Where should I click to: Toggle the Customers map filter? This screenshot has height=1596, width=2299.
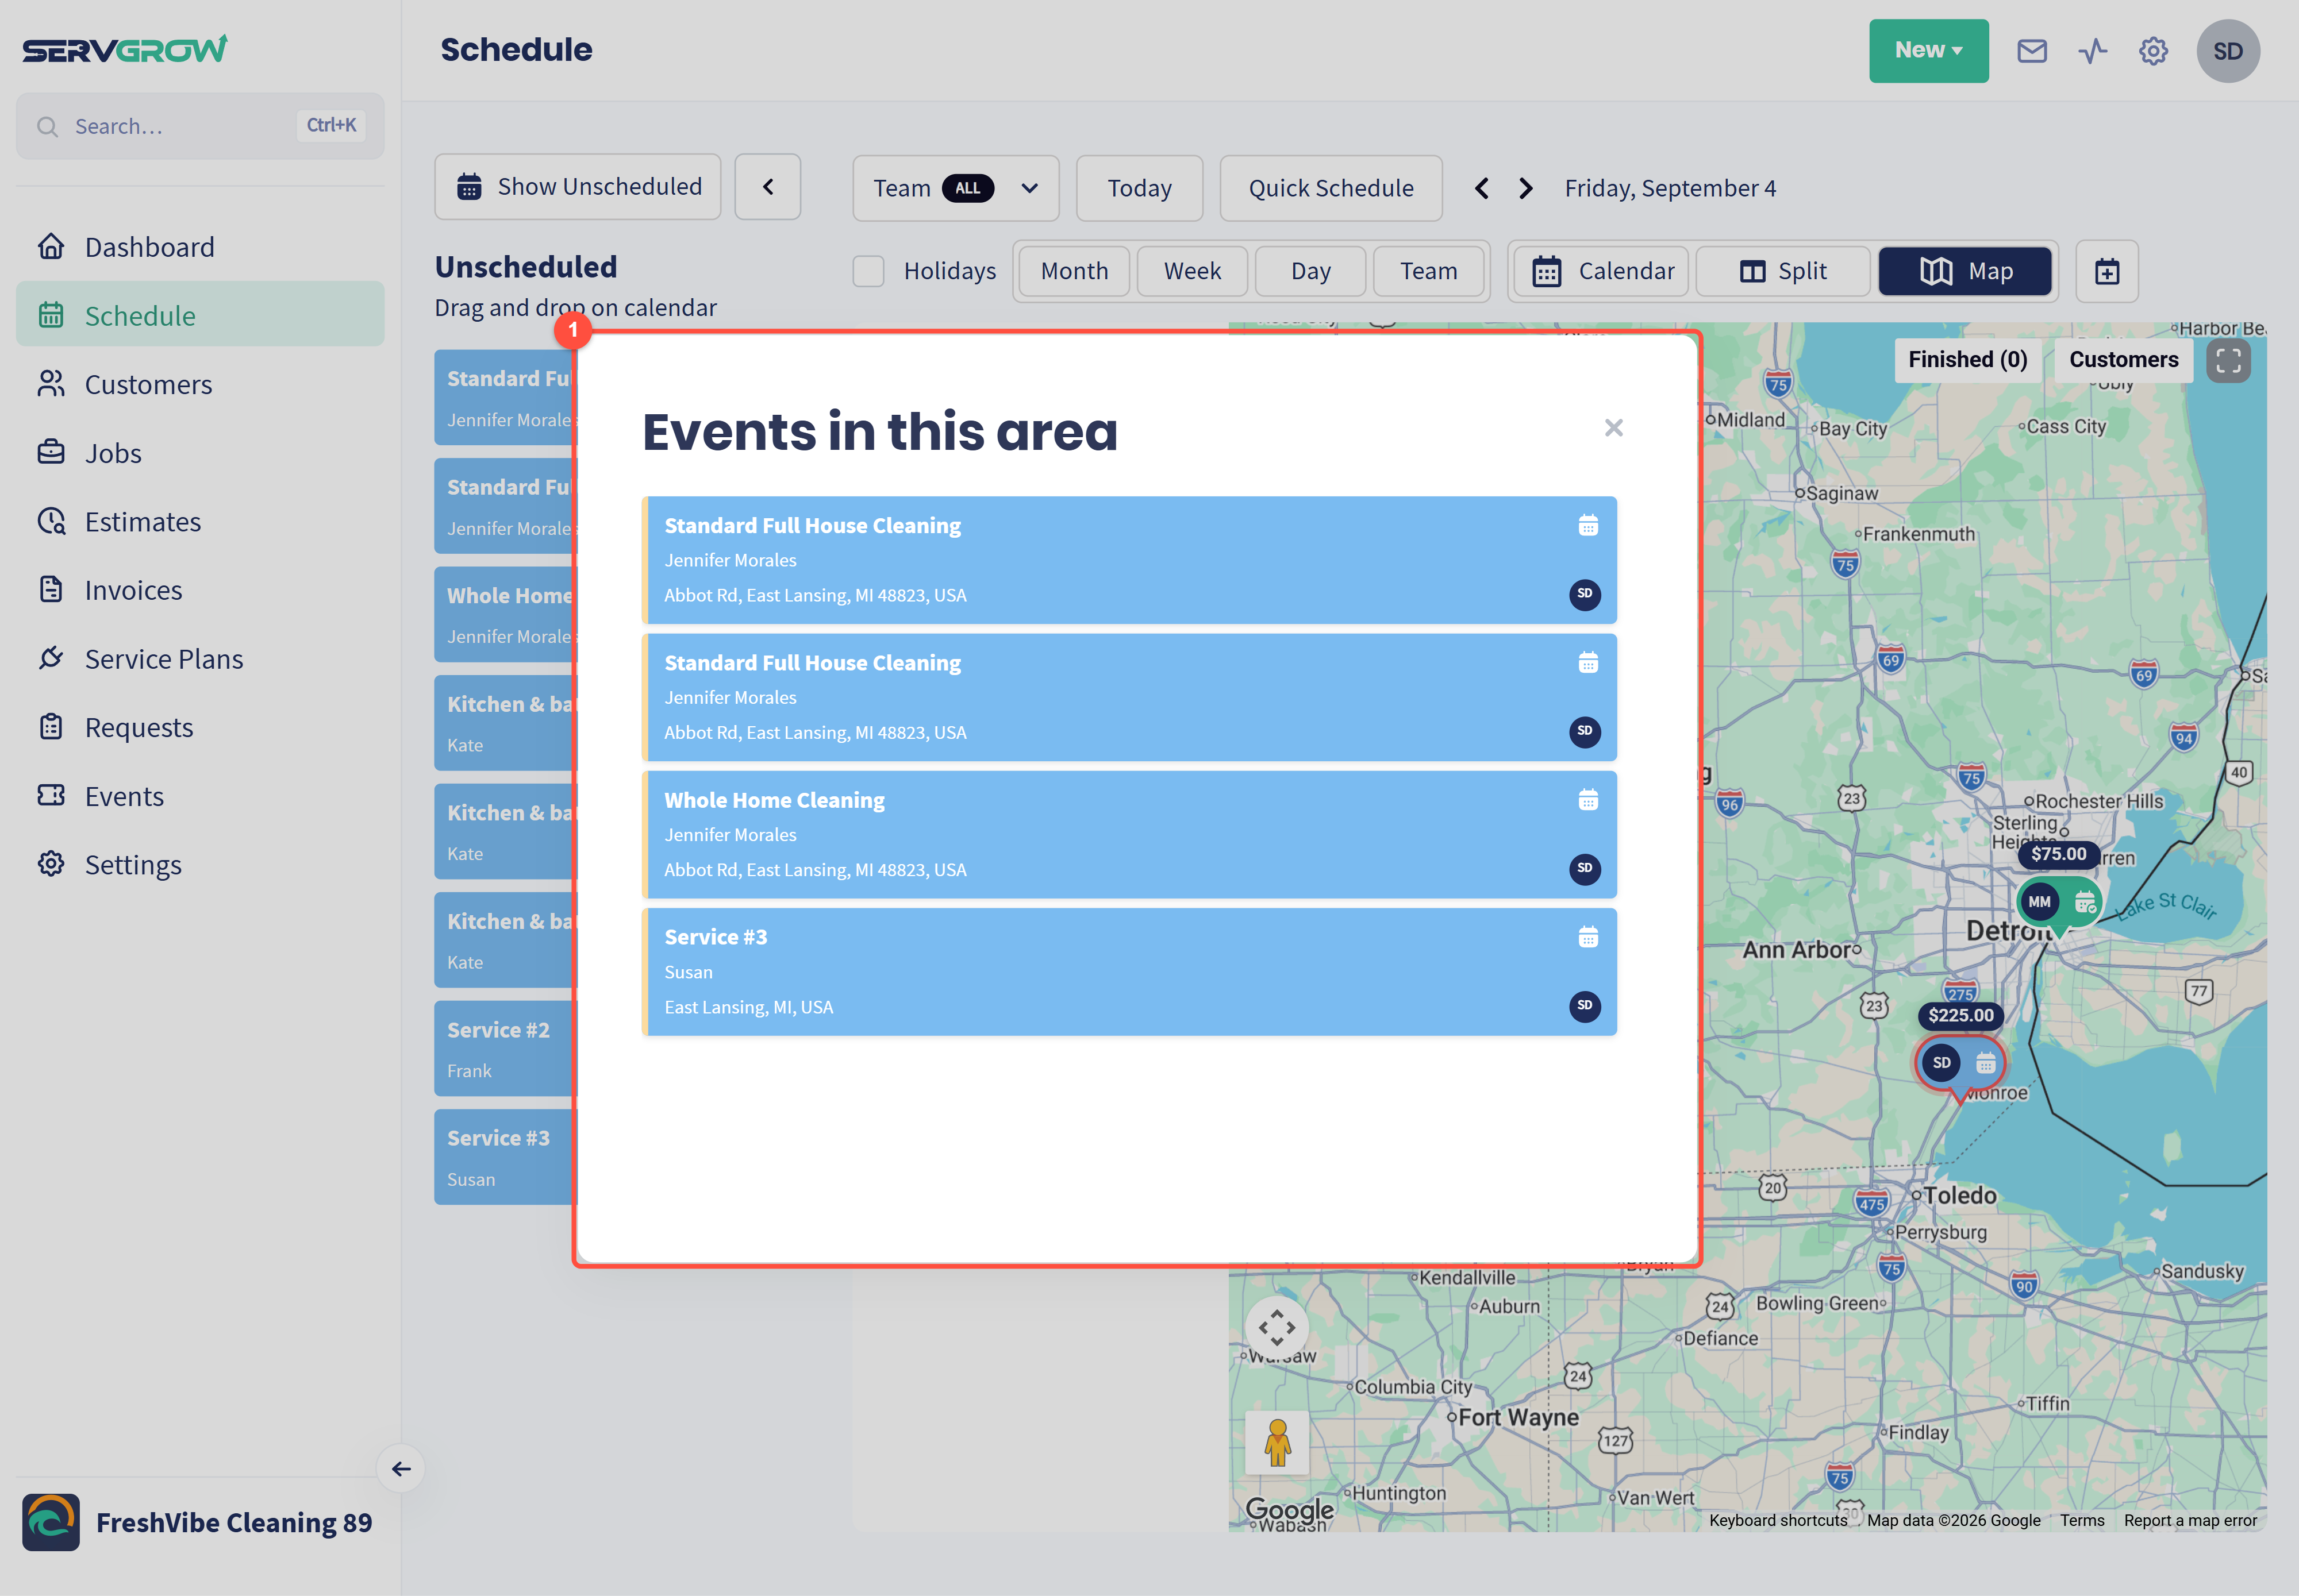pos(2123,360)
